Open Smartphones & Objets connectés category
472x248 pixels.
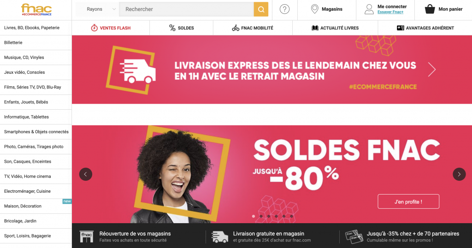pos(36,132)
